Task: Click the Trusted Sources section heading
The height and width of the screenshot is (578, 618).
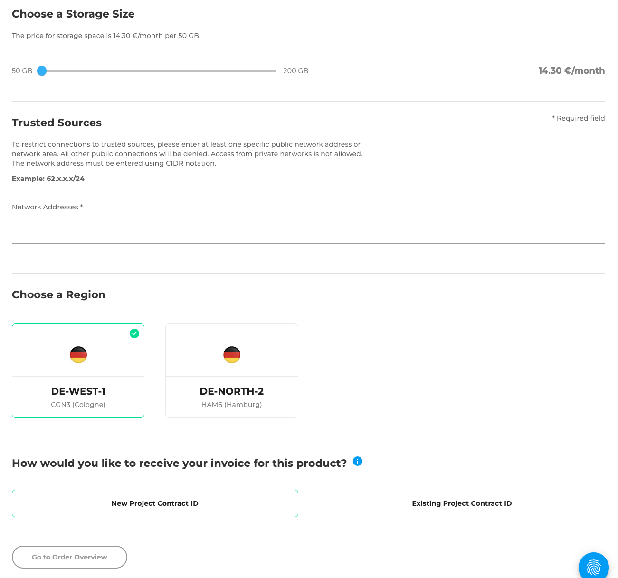Action: point(57,123)
